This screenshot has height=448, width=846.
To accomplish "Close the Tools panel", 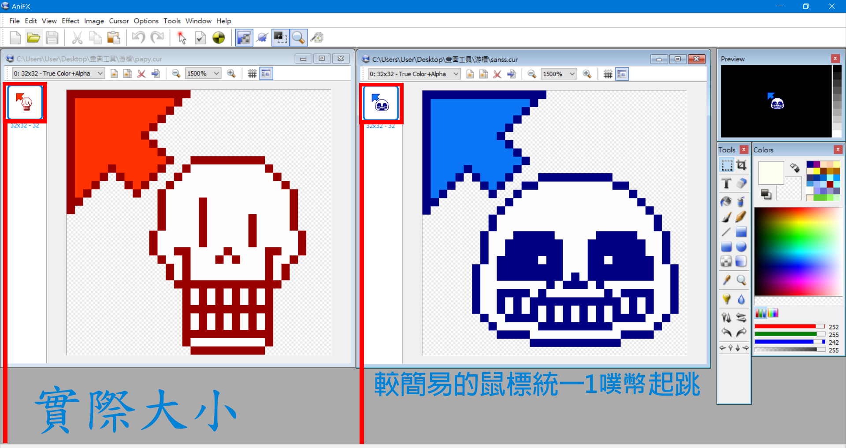I will pos(744,149).
